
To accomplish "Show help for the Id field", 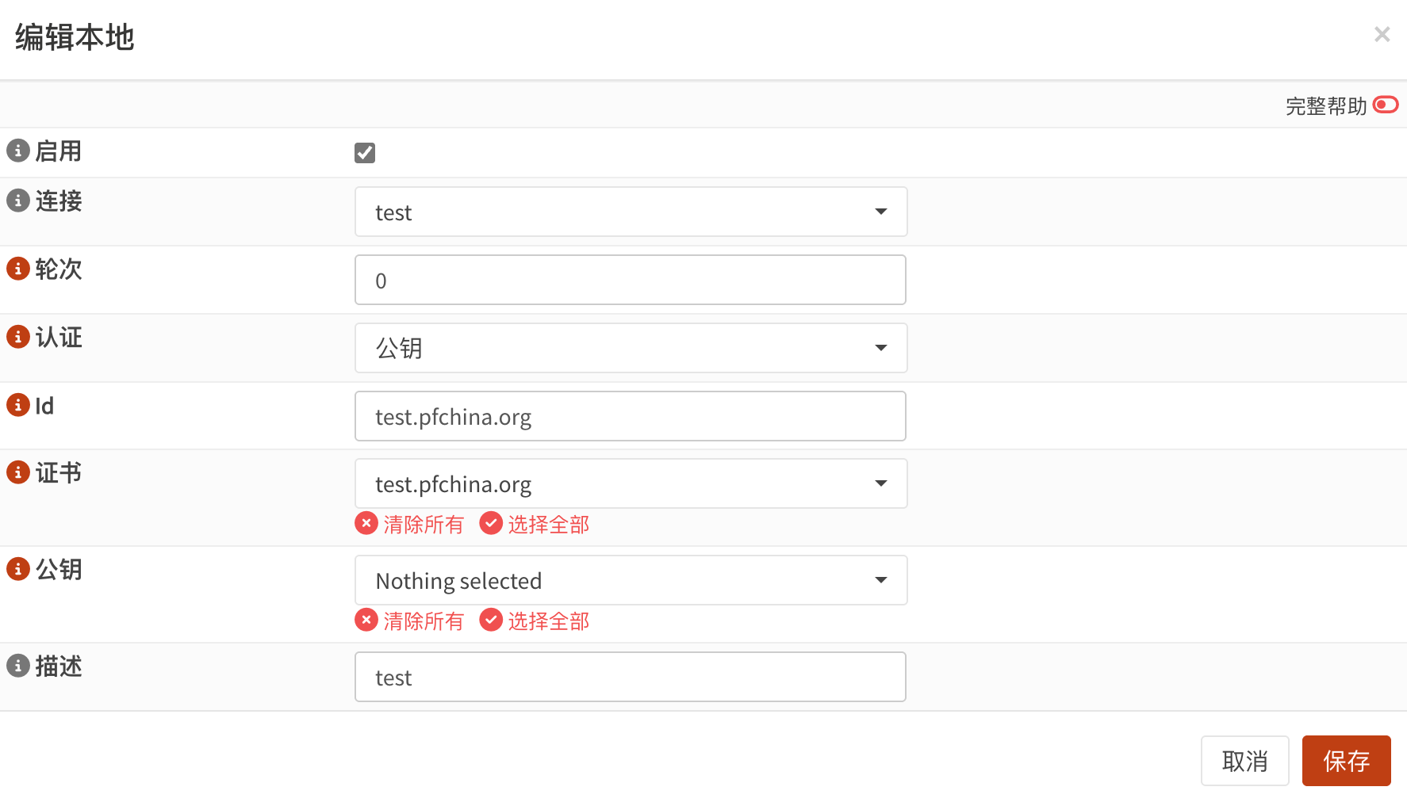I will tap(18, 405).
